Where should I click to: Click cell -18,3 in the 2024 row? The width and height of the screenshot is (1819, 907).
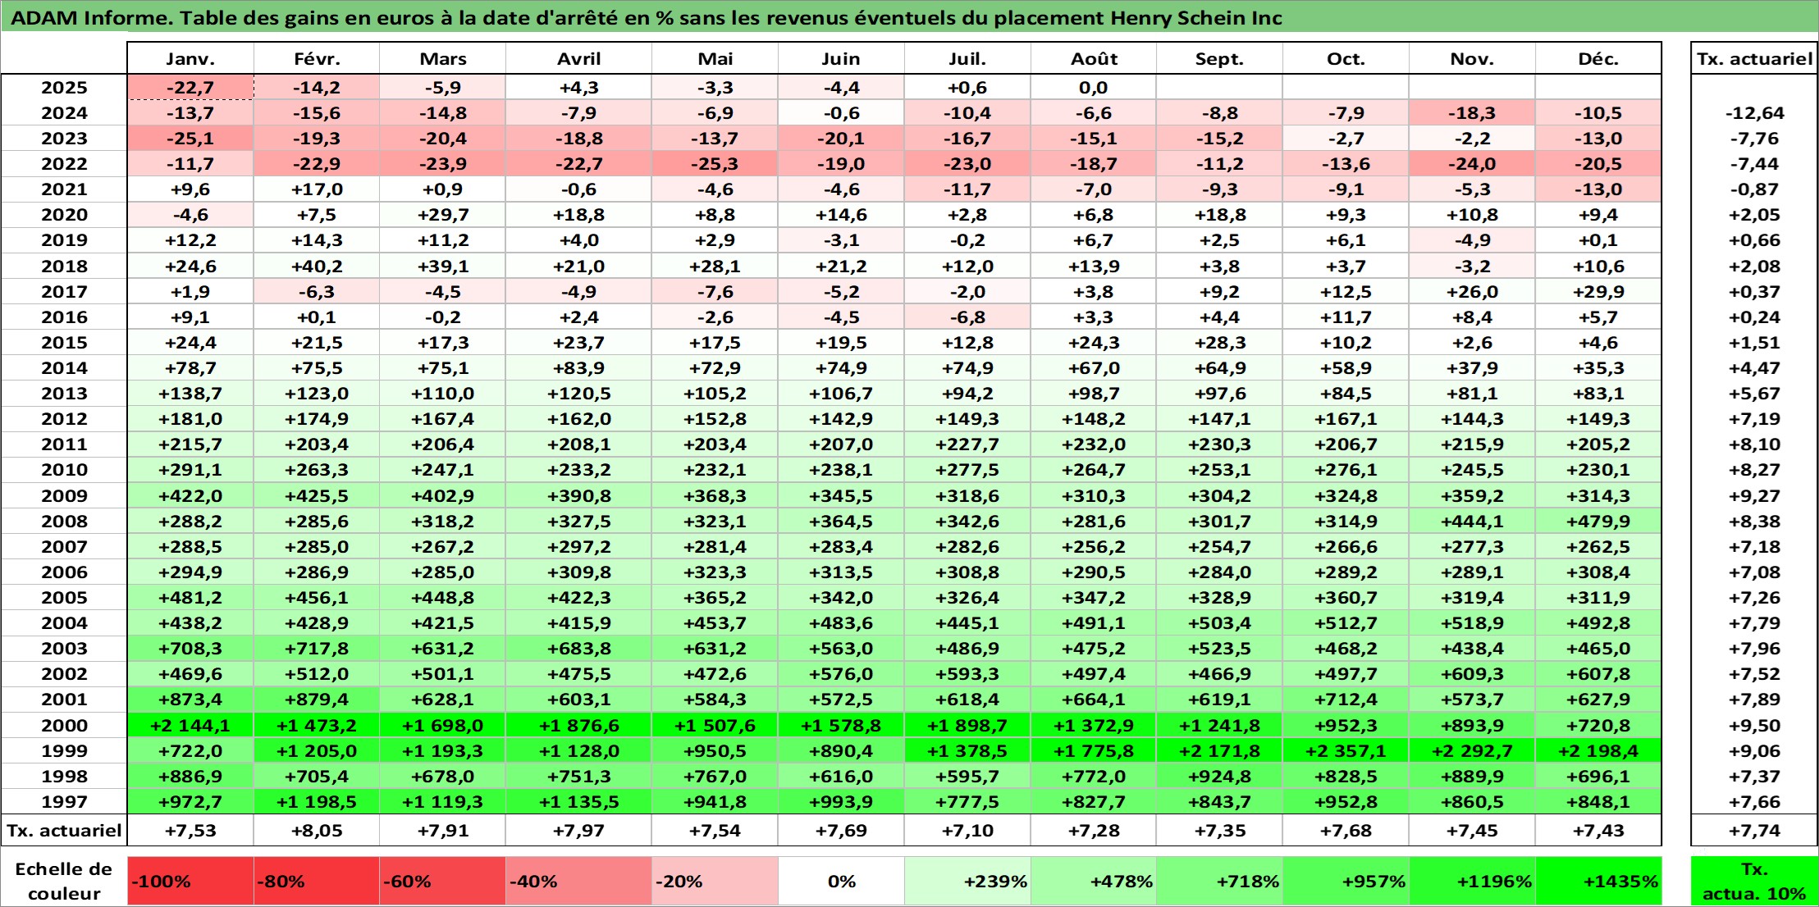(x=1472, y=112)
